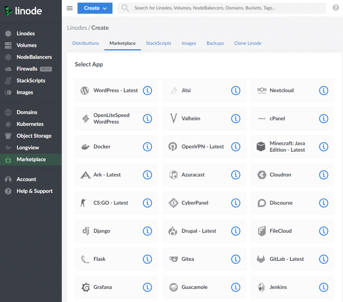The height and width of the screenshot is (302, 343).
Task: View info about the WordPress app
Action: [147, 90]
